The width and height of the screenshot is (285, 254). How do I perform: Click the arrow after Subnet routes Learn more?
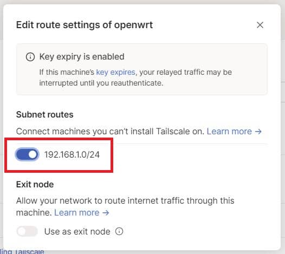pos(258,132)
